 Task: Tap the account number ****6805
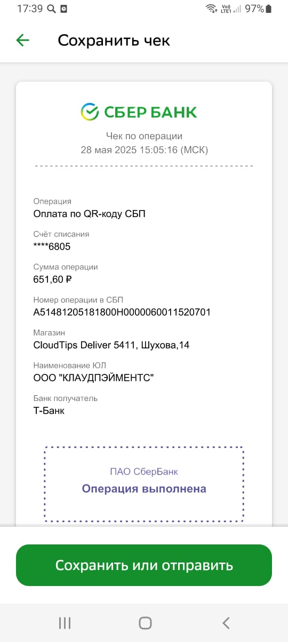52,246
